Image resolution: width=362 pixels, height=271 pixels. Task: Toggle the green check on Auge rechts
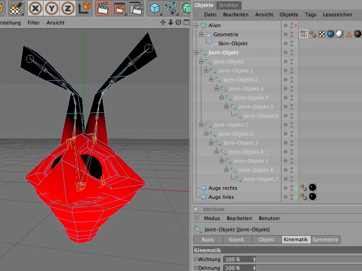(x=296, y=188)
